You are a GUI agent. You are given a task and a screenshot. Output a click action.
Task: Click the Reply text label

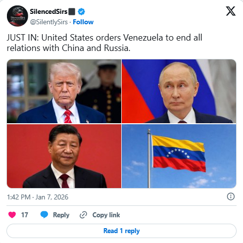pos(61,215)
